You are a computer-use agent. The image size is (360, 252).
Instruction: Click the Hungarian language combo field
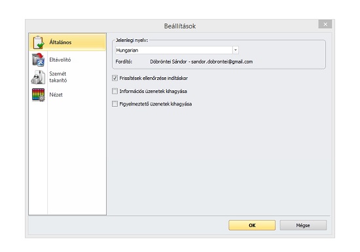pyautogui.click(x=177, y=50)
